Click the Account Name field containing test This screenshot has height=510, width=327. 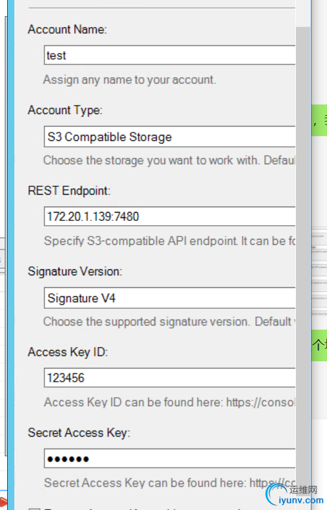point(170,55)
